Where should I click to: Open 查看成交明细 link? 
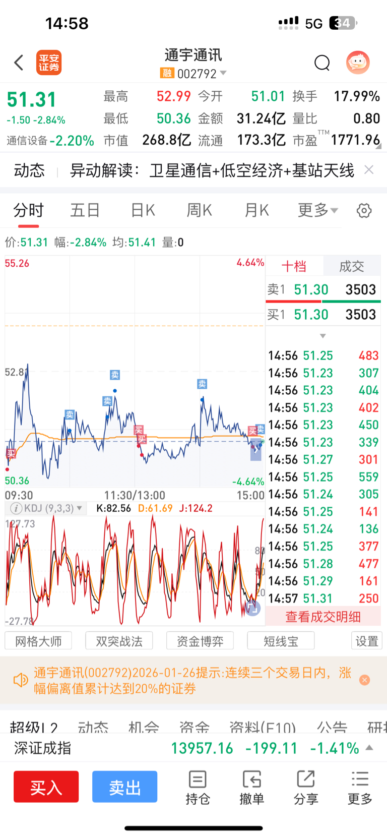pos(323,617)
